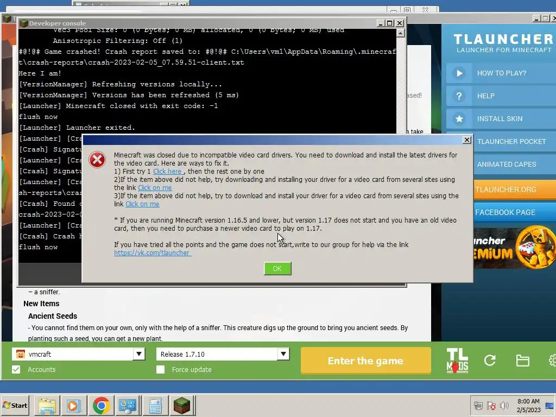Click the volume speaker tray icon
Screen dimensions: 556x417
pyautogui.click(x=504, y=406)
